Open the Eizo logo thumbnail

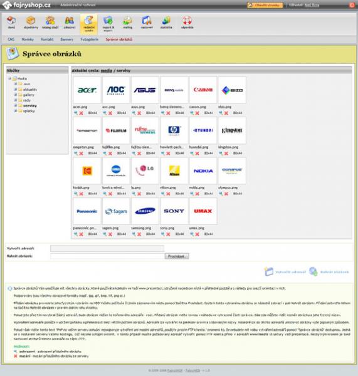pos(232,90)
